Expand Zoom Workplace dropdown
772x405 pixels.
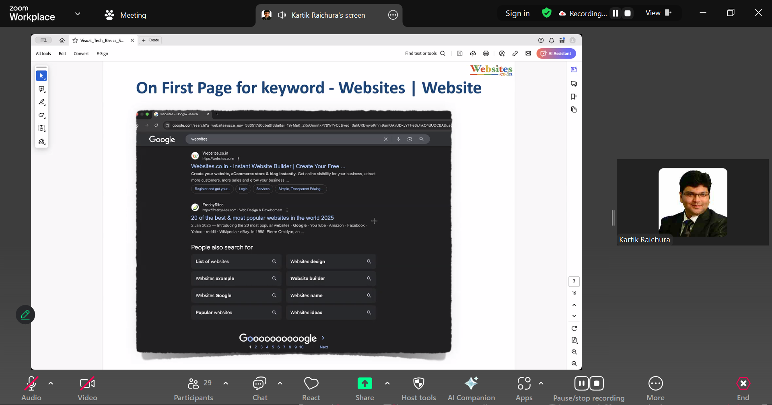click(78, 14)
